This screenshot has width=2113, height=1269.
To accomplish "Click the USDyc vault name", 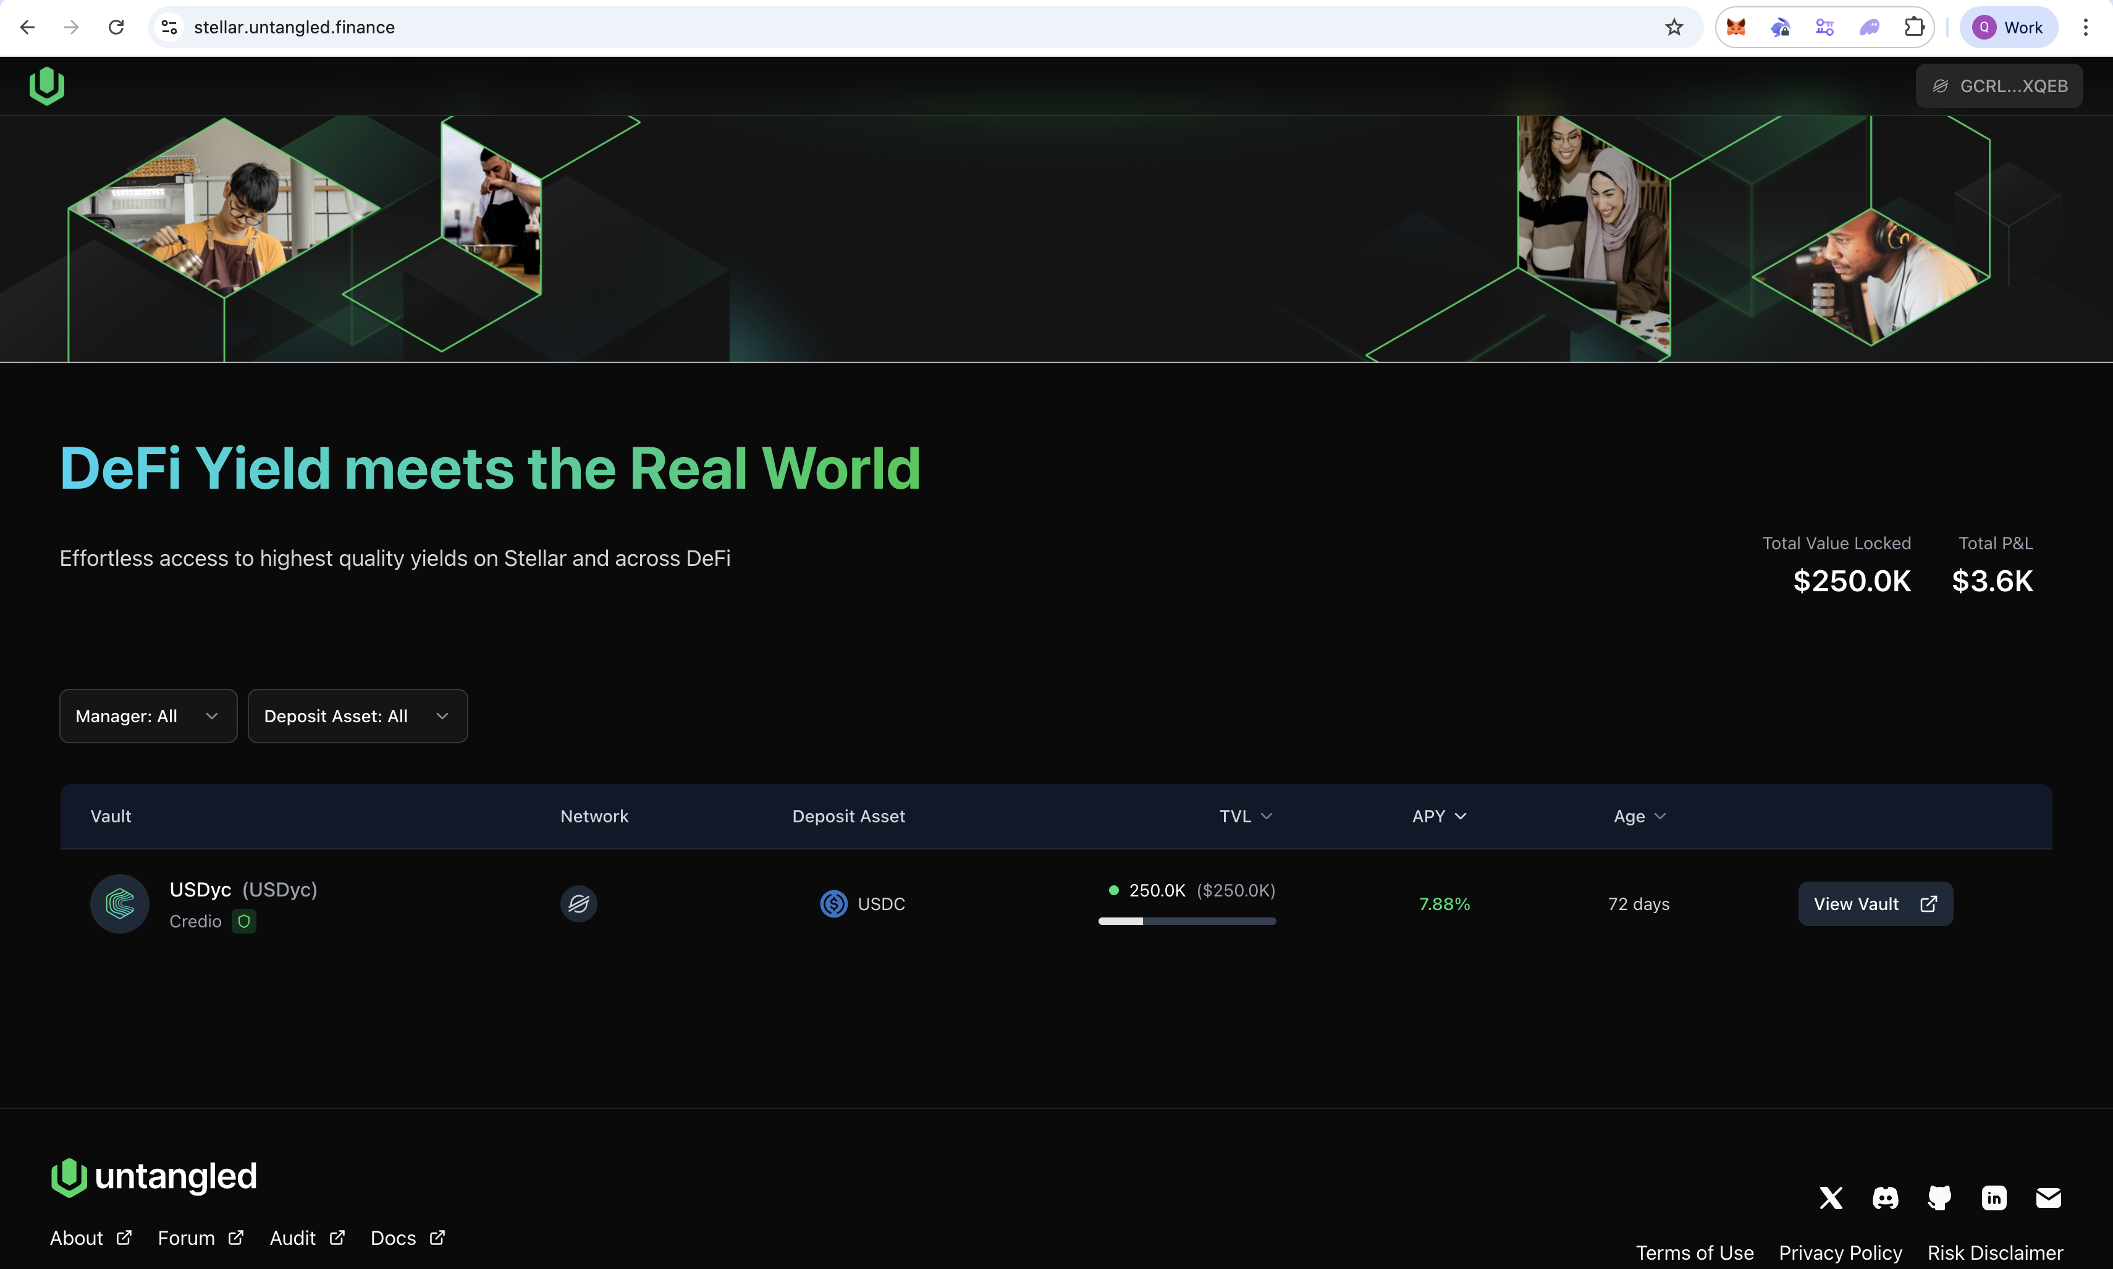I will pyautogui.click(x=200, y=889).
